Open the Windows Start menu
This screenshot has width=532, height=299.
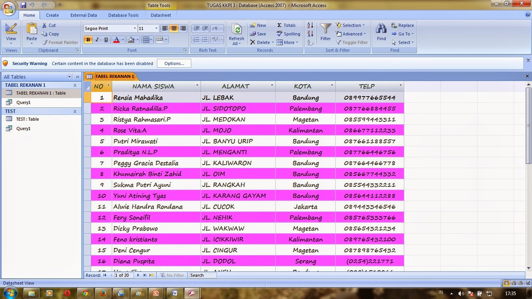(10, 292)
